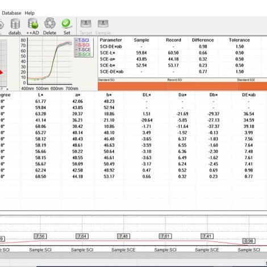Click the Da* column header
Screen dimensions: 267x267
(182, 95)
